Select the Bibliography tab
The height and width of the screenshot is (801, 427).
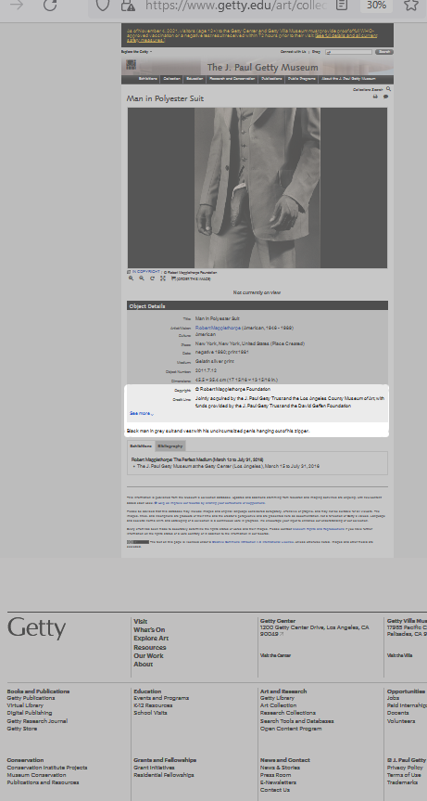[170, 446]
